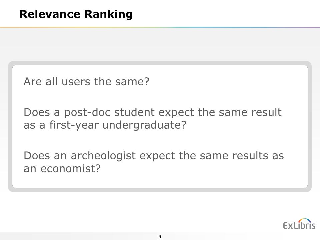Click the rainbow gradient divider under the title

click(x=160, y=27)
